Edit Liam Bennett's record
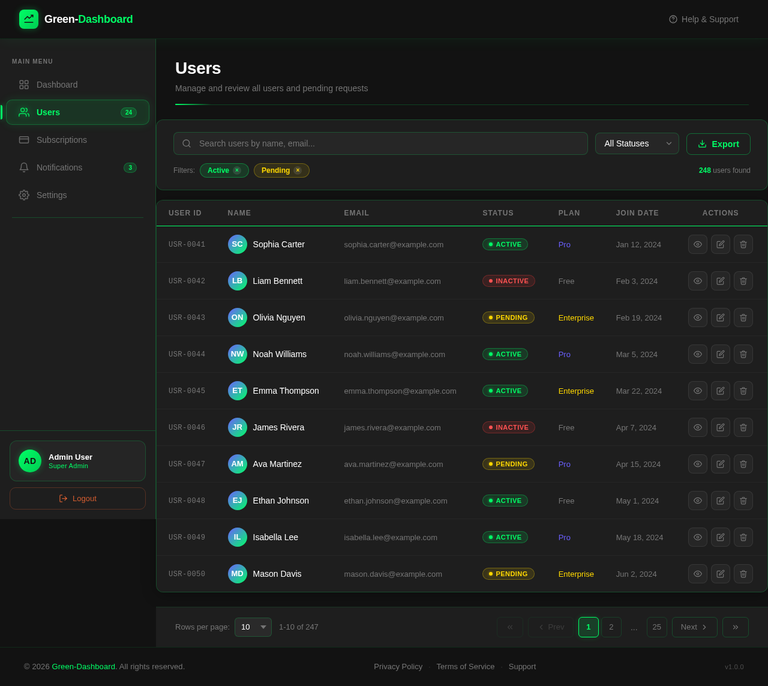Viewport: 768px width, 686px height. (x=721, y=281)
